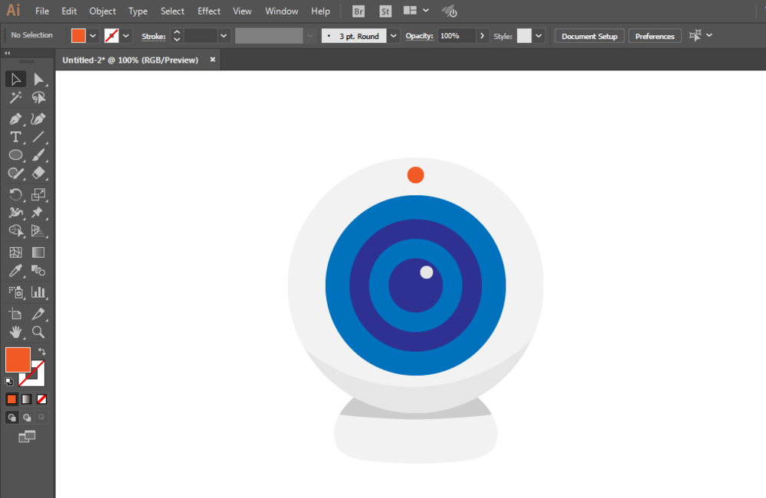The width and height of the screenshot is (766, 498).
Task: Select the Puppet Warp pin tool
Action: [x=38, y=213]
